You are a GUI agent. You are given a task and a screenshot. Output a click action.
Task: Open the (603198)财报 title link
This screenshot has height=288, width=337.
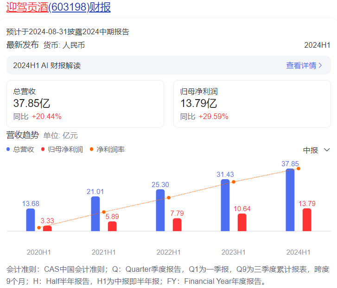point(80,7)
